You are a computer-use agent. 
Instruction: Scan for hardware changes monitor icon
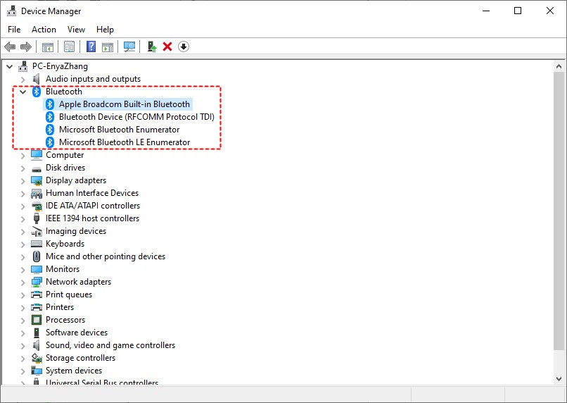coord(129,46)
